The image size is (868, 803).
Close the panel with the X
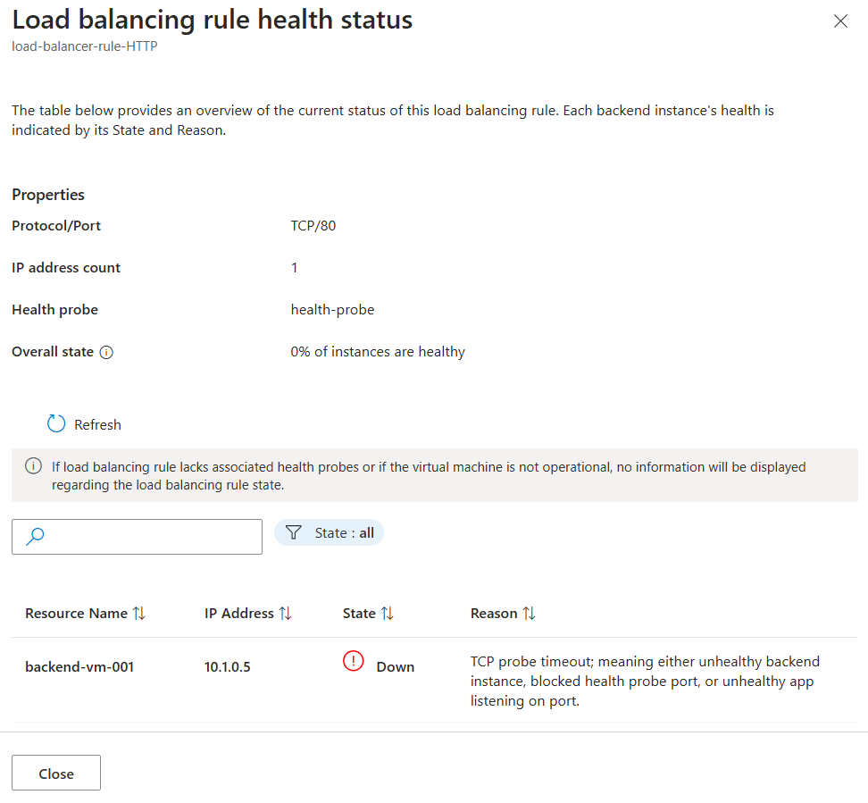pos(840,21)
